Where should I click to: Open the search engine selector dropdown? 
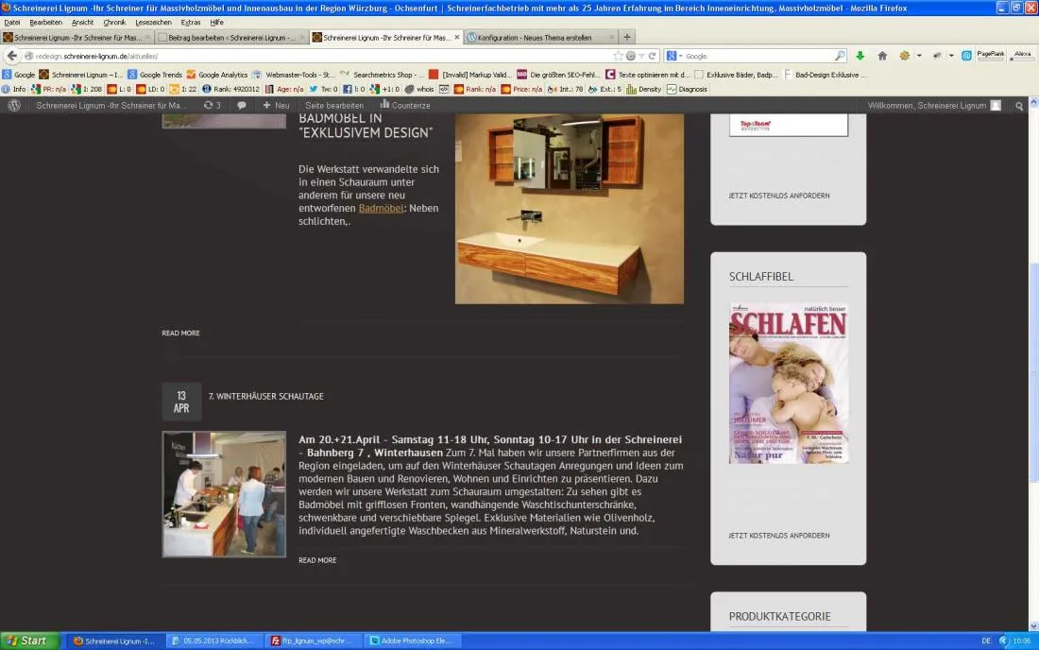(674, 56)
